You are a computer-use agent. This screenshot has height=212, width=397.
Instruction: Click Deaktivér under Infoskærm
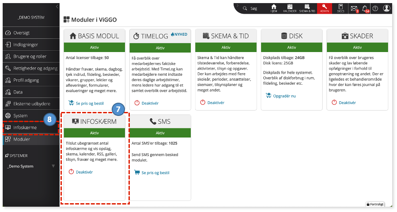tap(84, 172)
